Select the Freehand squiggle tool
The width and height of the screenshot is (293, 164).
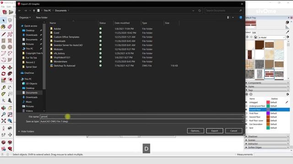pos(10,34)
